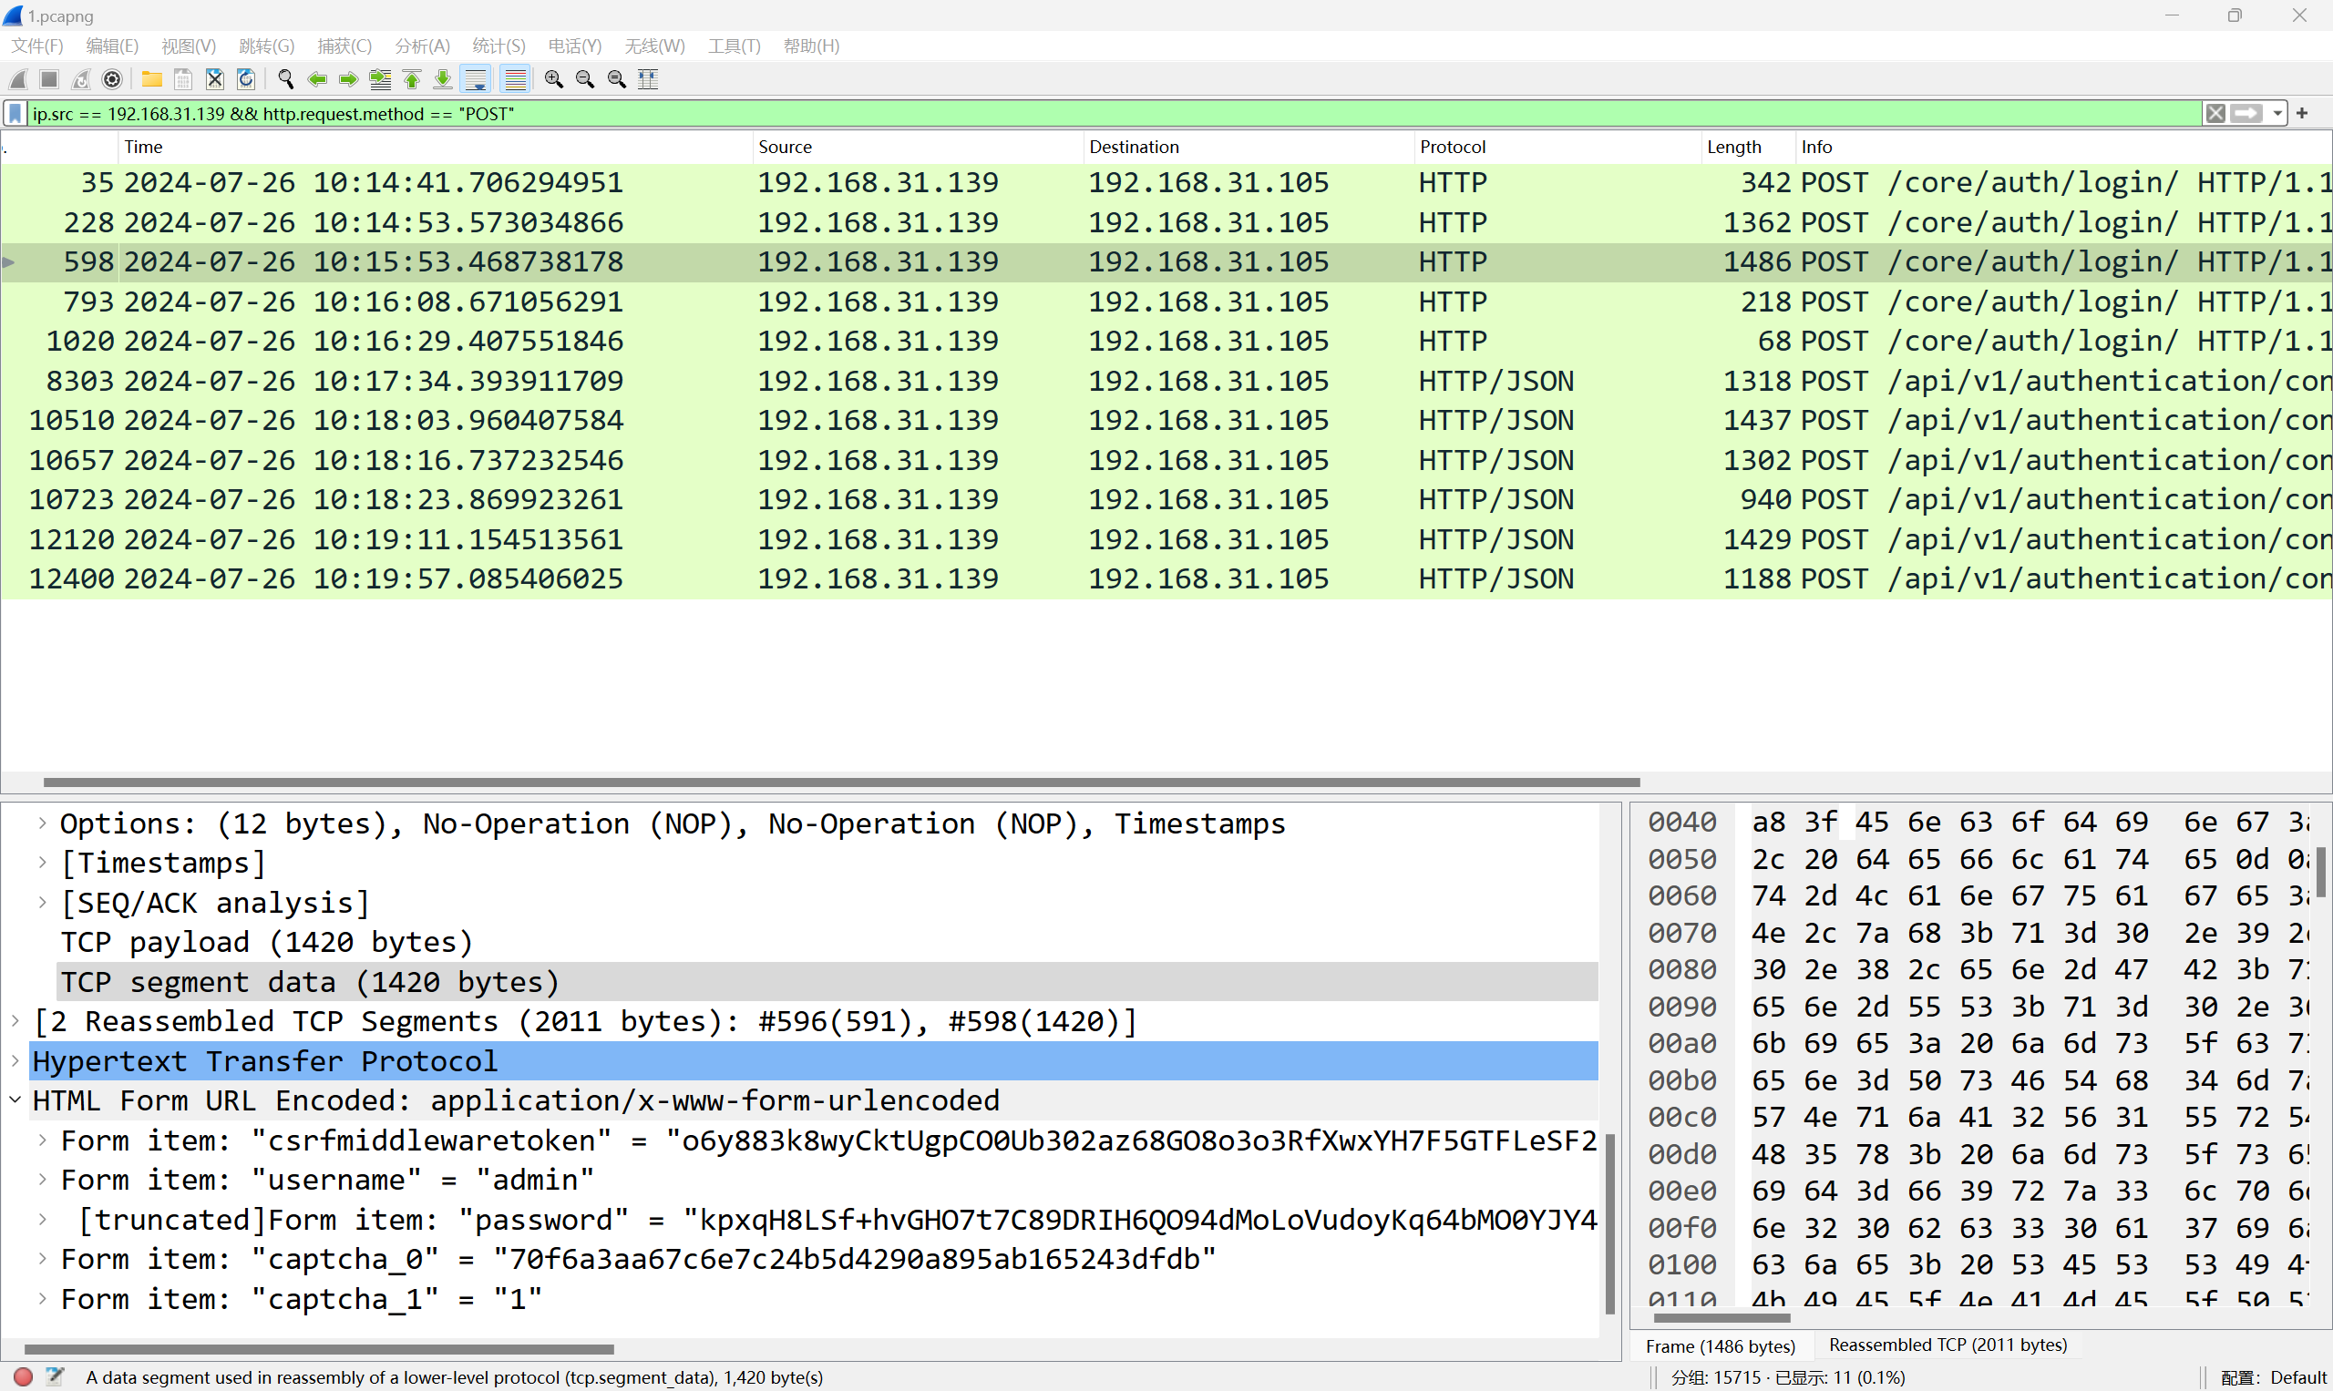Image resolution: width=2333 pixels, height=1391 pixels.
Task: Click the expert information red circle in status bar
Action: (x=24, y=1377)
